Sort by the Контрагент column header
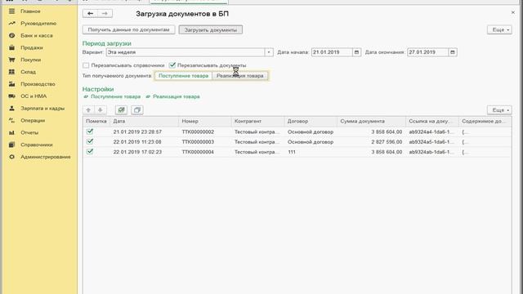Viewport: 523px width, 294px height. pyautogui.click(x=258, y=122)
